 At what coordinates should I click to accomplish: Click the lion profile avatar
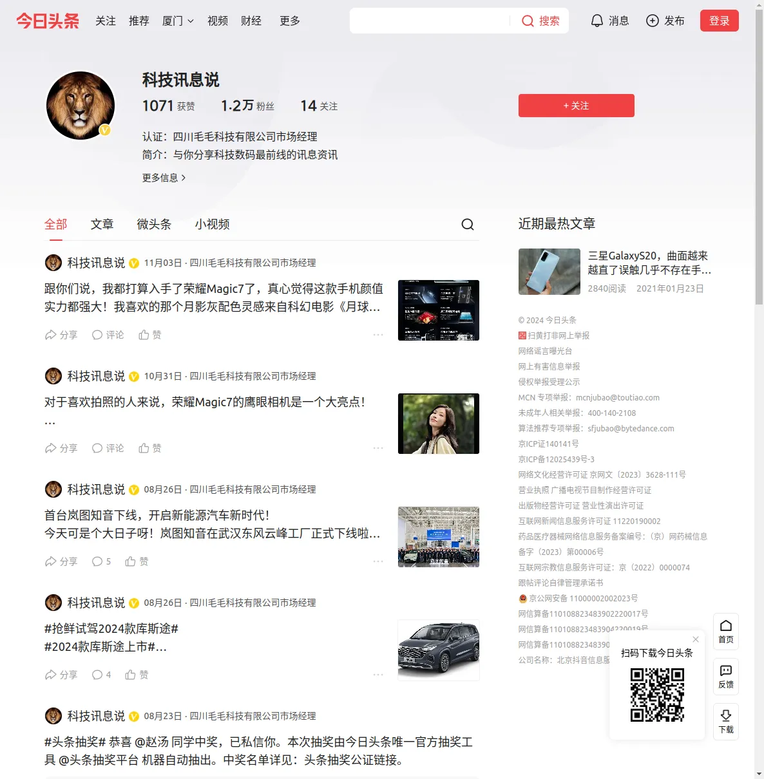click(81, 106)
